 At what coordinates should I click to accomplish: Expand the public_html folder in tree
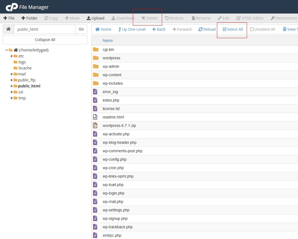tap(11, 86)
